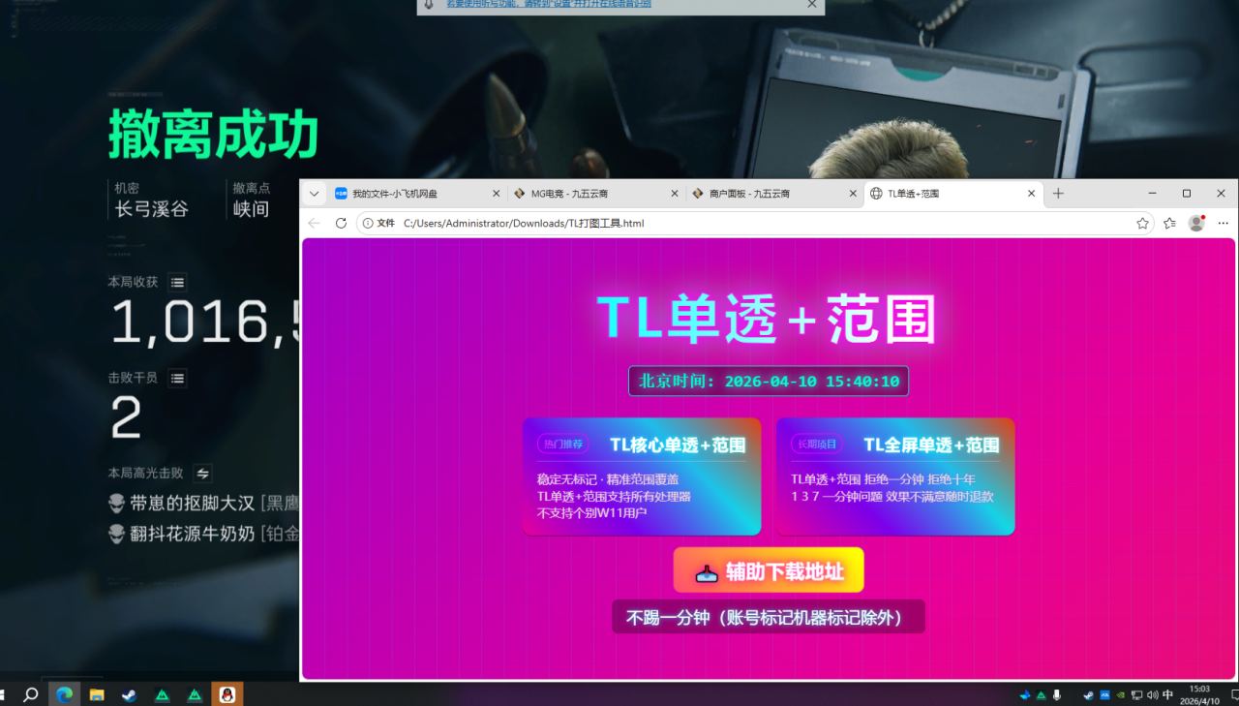The width and height of the screenshot is (1239, 706).
Task: Add this page to favorites star
Action: pos(1142,223)
